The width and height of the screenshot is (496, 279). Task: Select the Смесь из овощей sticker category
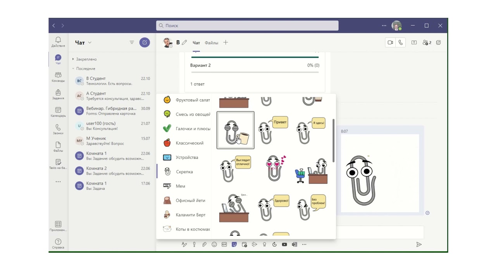186,114
